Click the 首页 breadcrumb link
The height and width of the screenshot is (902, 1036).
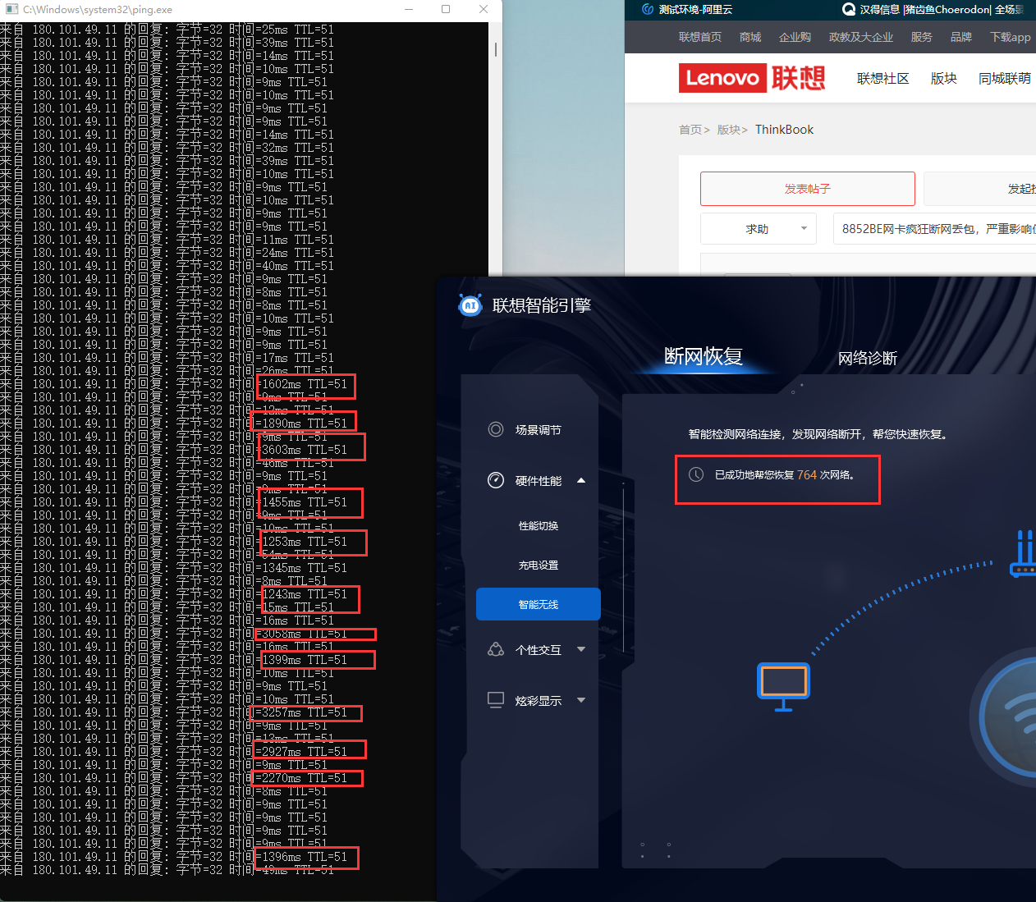[690, 130]
